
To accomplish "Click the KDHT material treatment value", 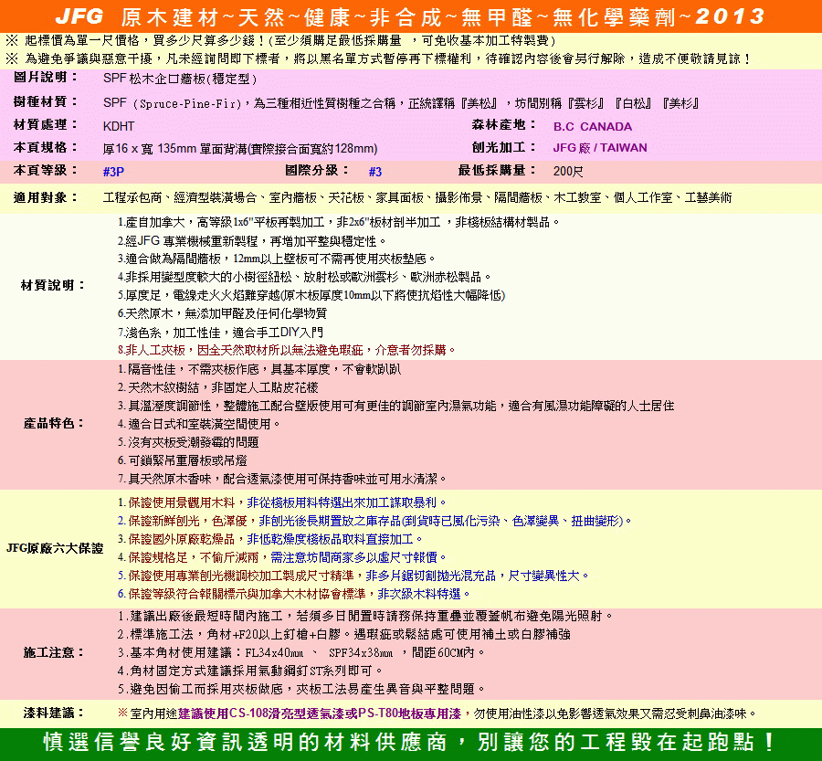I will point(119,126).
